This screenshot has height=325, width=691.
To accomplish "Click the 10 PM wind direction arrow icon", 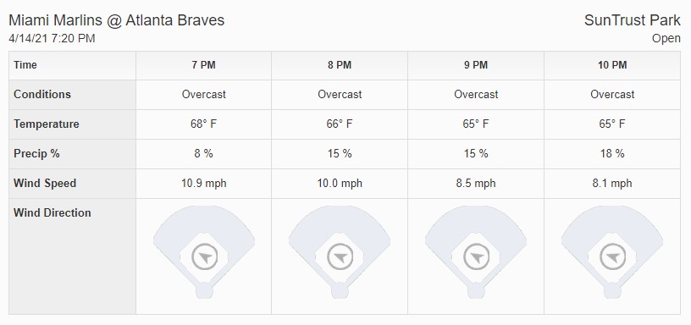I will [x=612, y=257].
